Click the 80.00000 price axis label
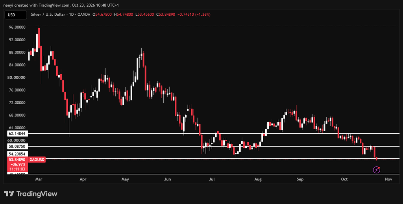 coord(17,77)
